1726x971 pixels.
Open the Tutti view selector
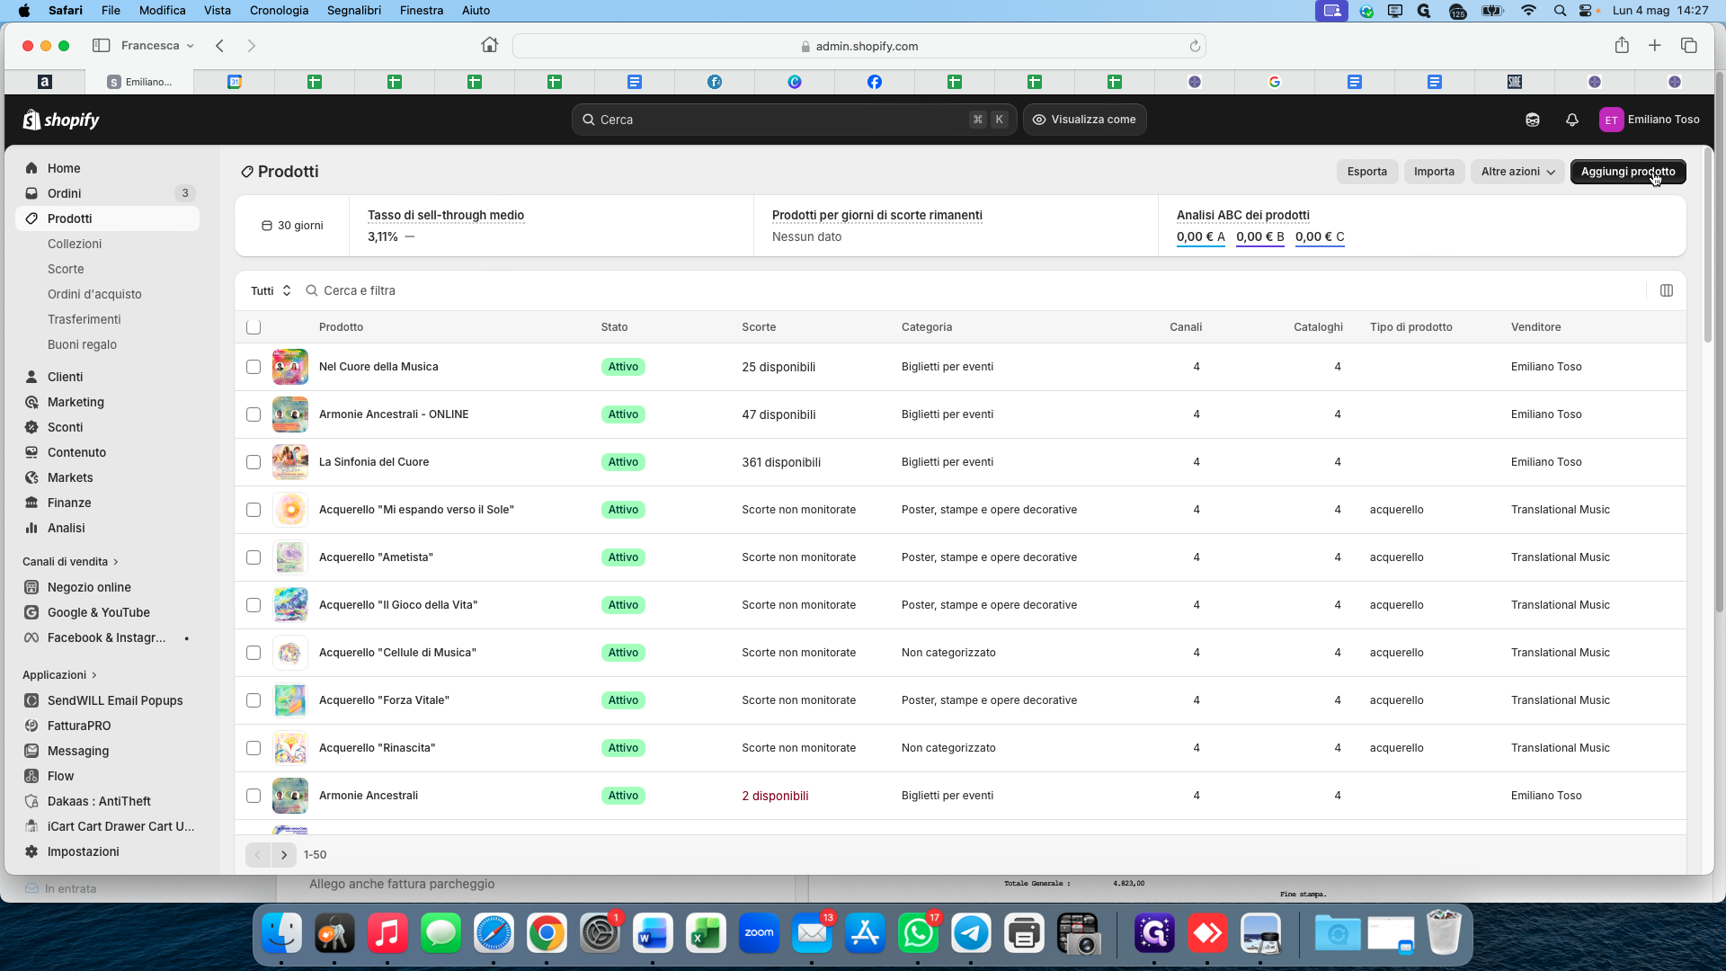point(271,290)
